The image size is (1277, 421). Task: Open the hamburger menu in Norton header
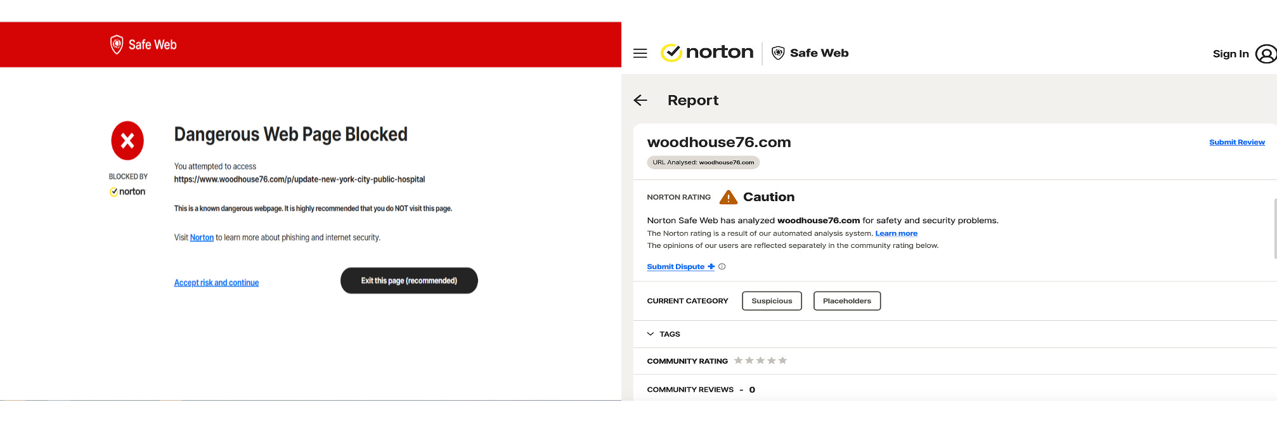[640, 53]
